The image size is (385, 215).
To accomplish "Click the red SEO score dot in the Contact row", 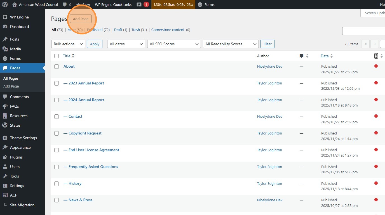I will click(x=376, y=116).
